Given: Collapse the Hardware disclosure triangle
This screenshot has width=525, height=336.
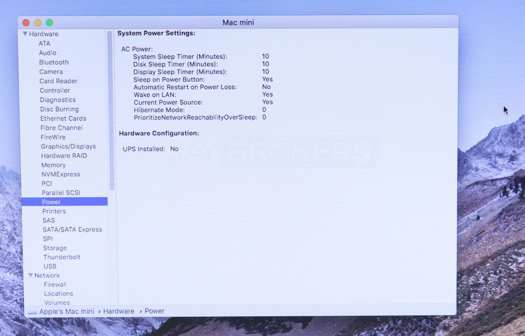Looking at the screenshot, I should coord(25,34).
